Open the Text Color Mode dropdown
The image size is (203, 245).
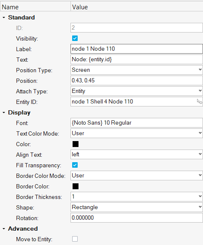point(137,133)
